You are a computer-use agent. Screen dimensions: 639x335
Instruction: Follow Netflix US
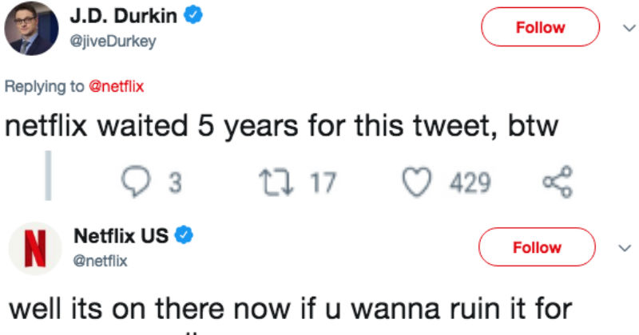point(537,247)
